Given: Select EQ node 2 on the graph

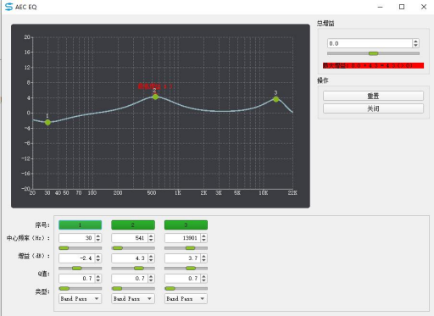Looking at the screenshot, I should [155, 97].
